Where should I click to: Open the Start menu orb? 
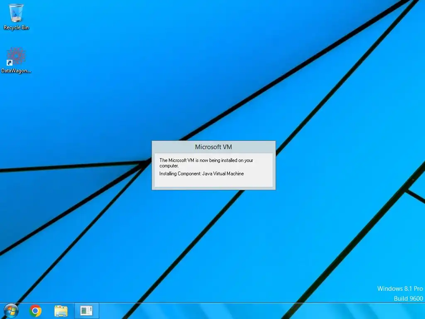(x=11, y=311)
